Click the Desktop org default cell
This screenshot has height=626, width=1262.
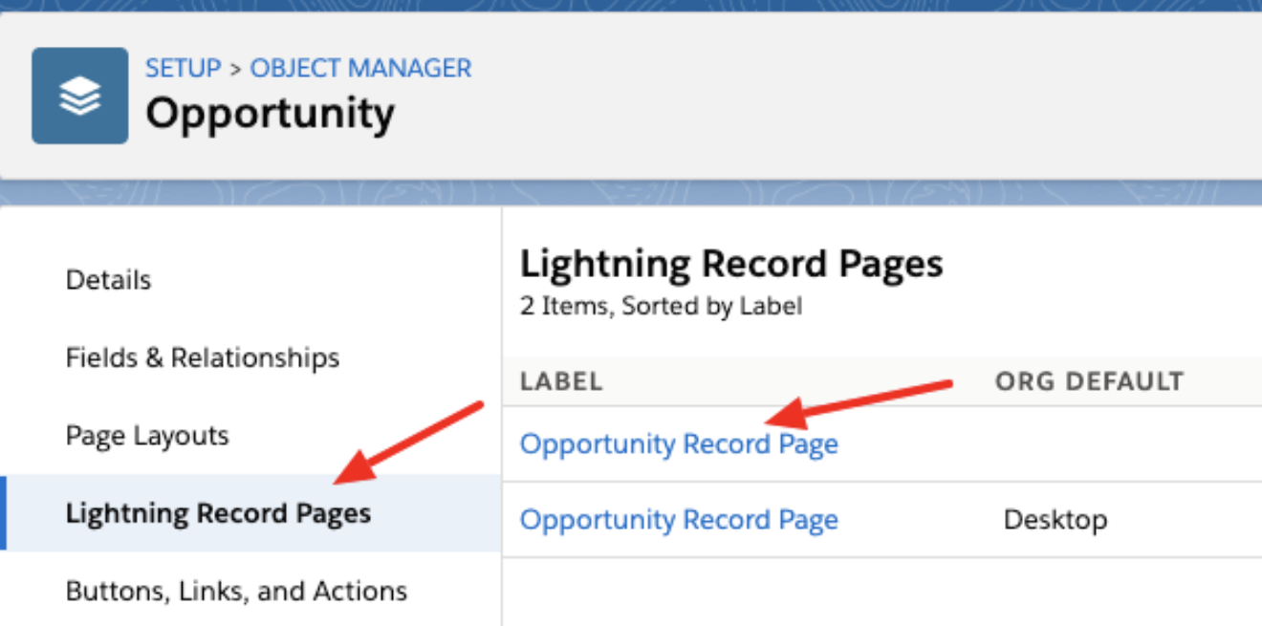(x=1055, y=520)
